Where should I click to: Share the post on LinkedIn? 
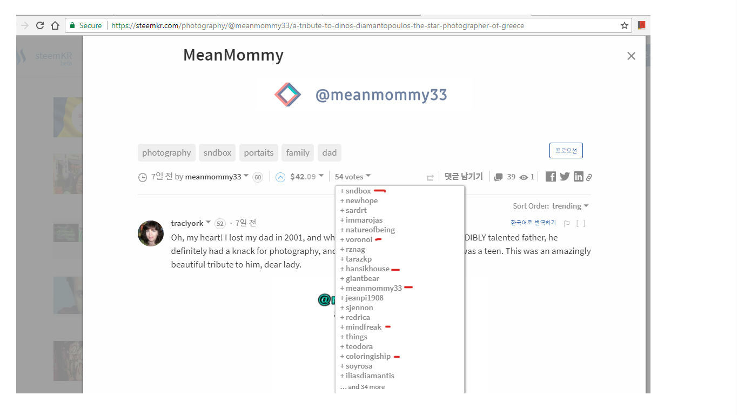578,176
